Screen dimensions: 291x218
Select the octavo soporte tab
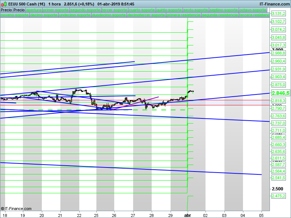(254, 10)
